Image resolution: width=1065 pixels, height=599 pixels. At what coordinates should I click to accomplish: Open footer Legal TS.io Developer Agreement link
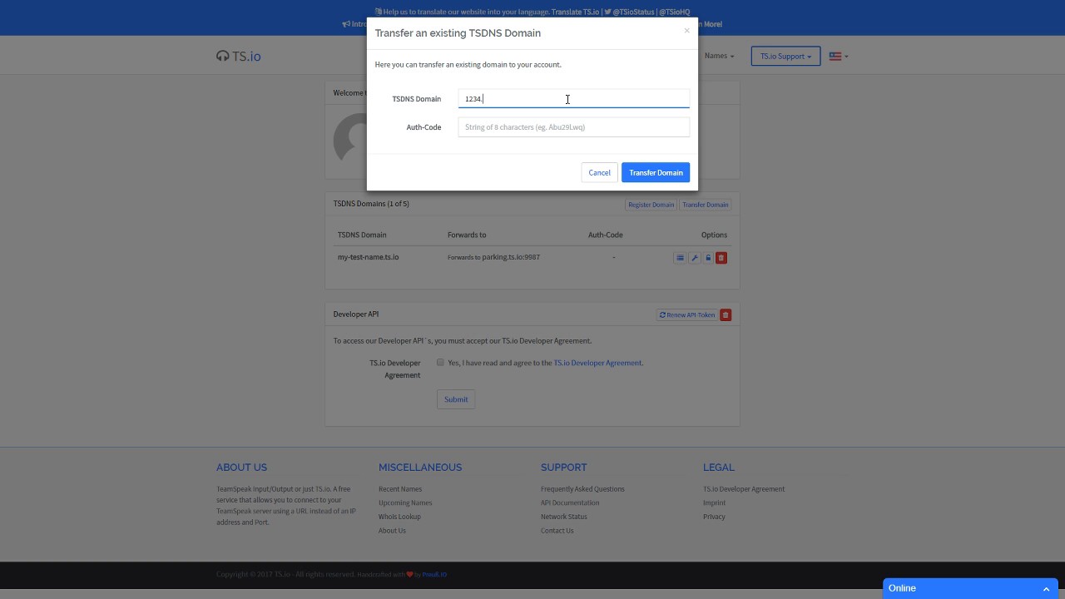744,489
